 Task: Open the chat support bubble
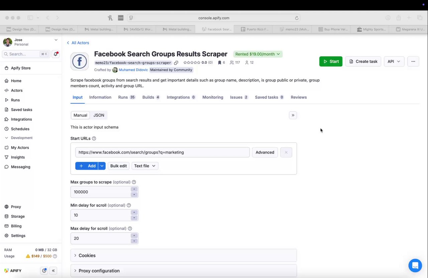point(415,266)
